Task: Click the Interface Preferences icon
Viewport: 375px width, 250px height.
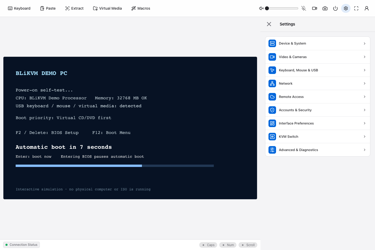Action: coord(272,123)
